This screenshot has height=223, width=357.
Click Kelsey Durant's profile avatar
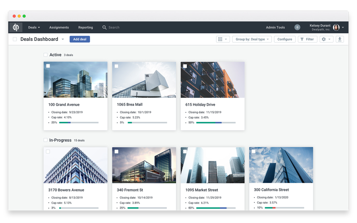tap(337, 27)
